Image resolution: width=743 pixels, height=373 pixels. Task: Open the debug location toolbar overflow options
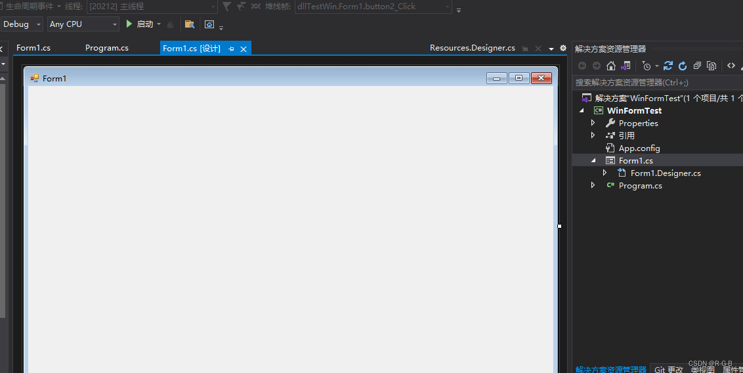point(458,9)
